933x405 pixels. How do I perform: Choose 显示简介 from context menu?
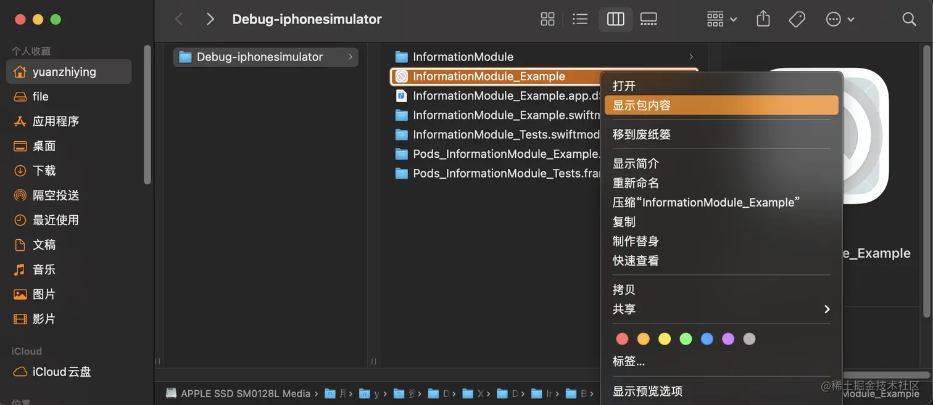click(x=721, y=163)
